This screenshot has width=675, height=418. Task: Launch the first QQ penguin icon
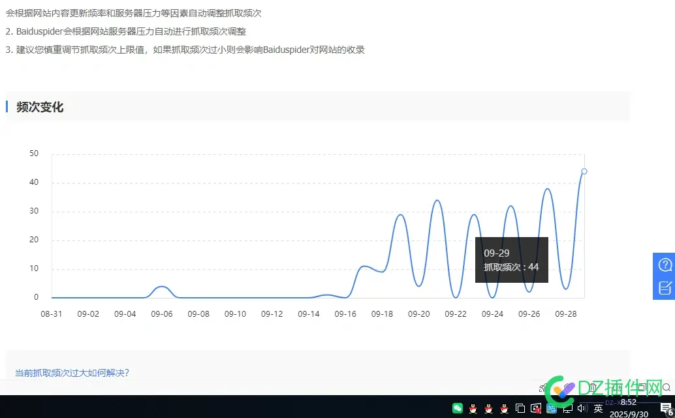472,408
